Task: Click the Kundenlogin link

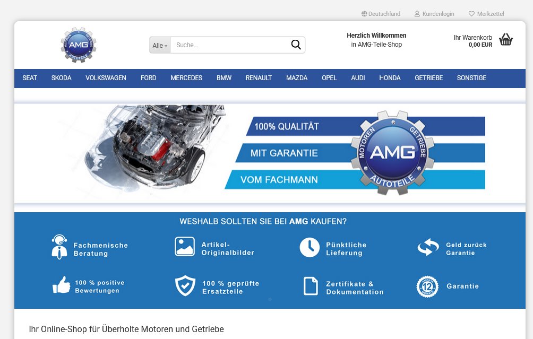Action: [x=438, y=14]
